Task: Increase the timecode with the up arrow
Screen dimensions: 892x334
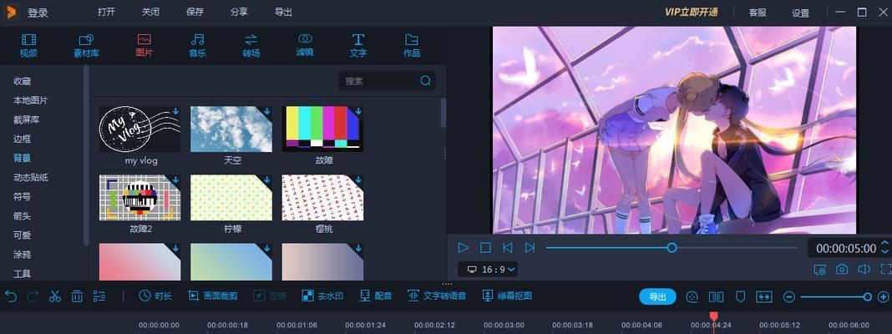Action: pyautogui.click(x=884, y=244)
